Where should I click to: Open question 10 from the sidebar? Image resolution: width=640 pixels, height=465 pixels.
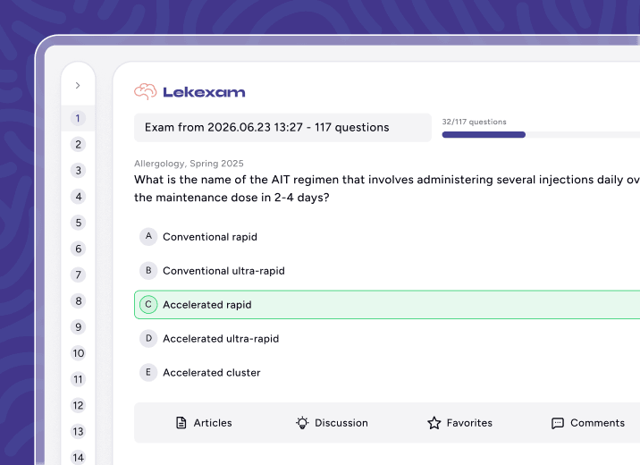78,353
